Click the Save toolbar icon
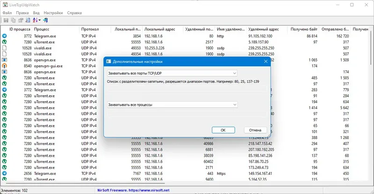This screenshot has height=194, width=374. point(6,21)
